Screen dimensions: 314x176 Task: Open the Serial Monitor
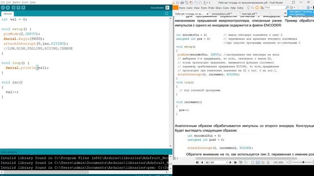click(x=167, y=8)
